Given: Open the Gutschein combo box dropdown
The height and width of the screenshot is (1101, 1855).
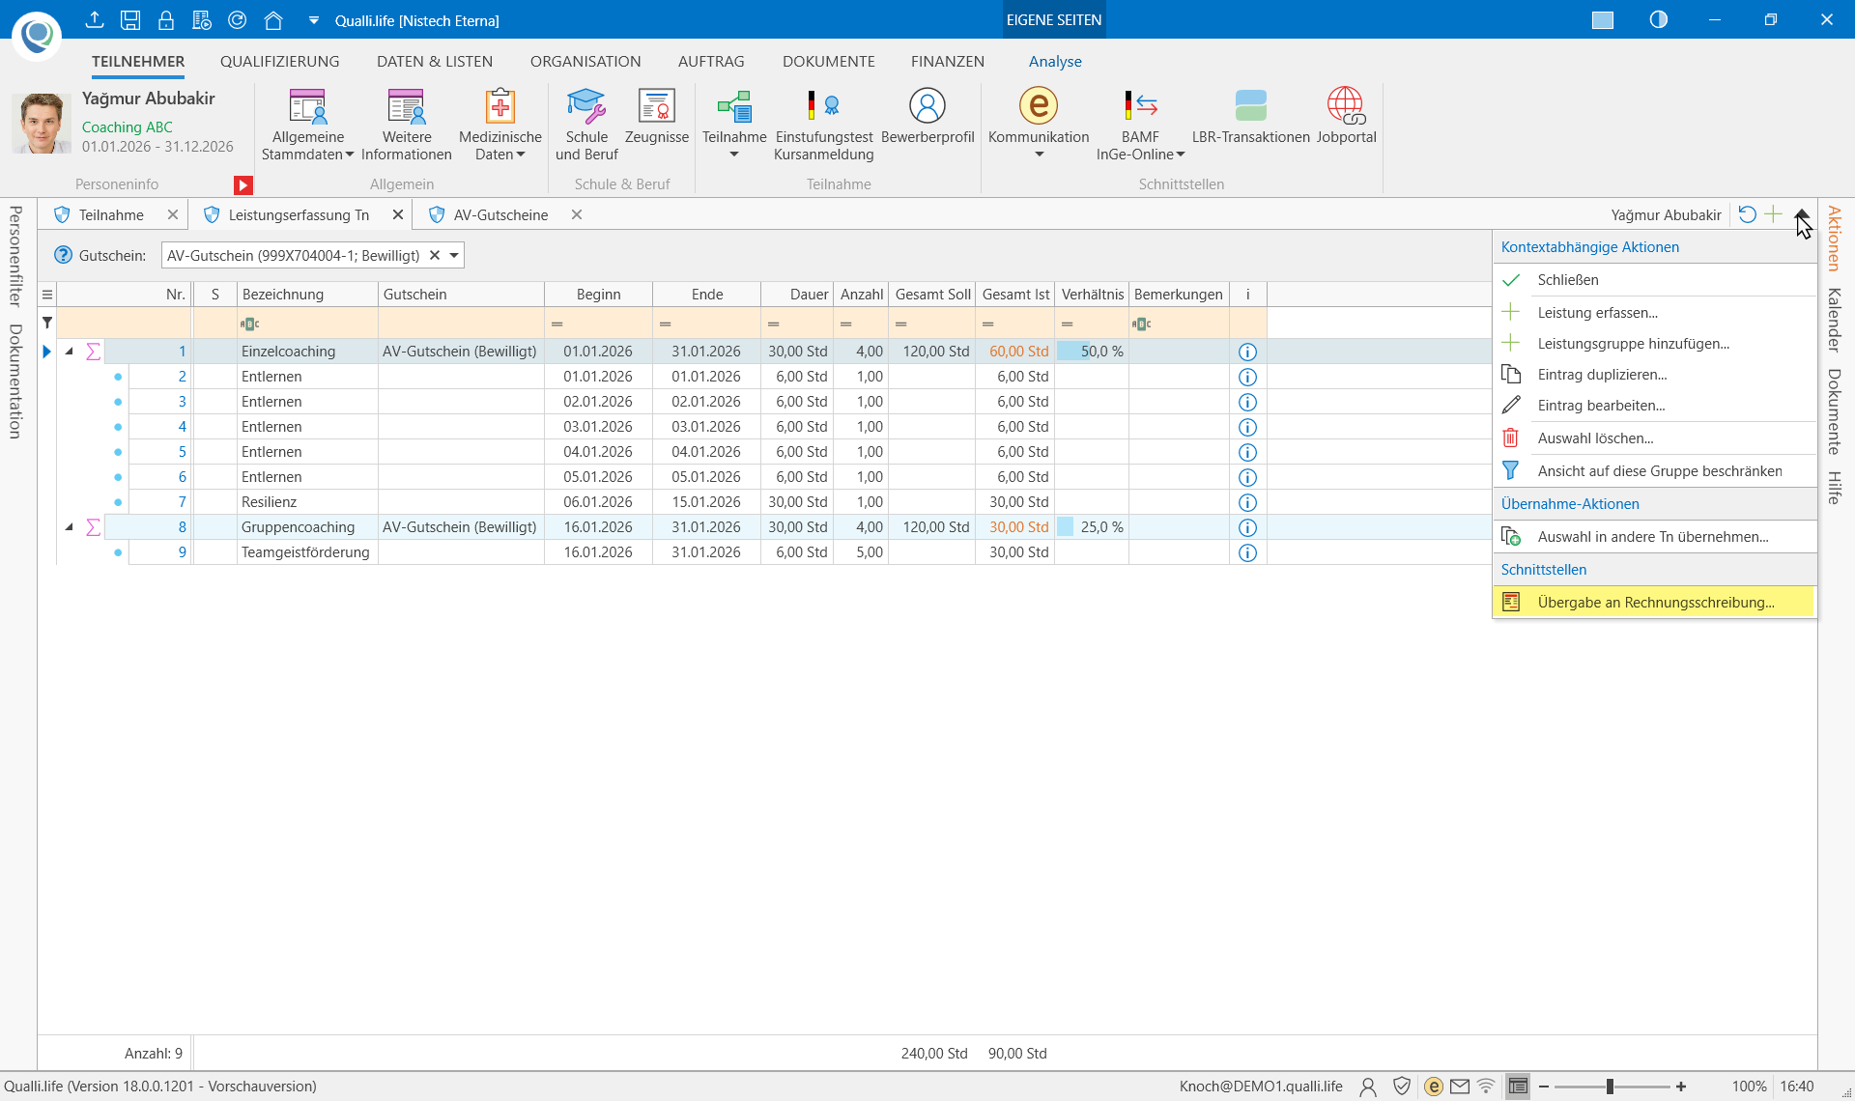Looking at the screenshot, I should coord(454,255).
